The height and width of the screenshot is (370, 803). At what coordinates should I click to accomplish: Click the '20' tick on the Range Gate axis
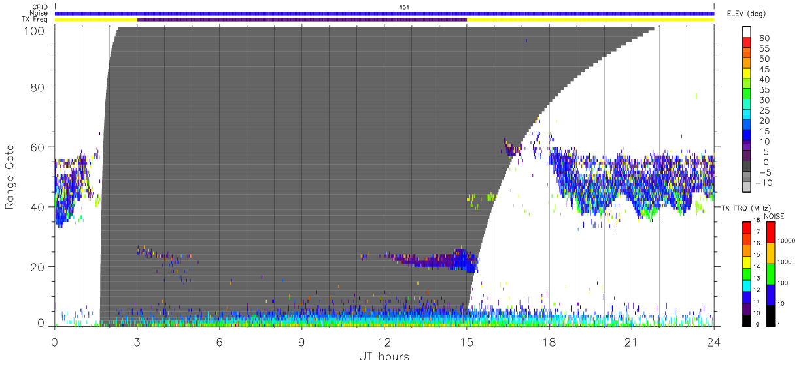(x=38, y=266)
